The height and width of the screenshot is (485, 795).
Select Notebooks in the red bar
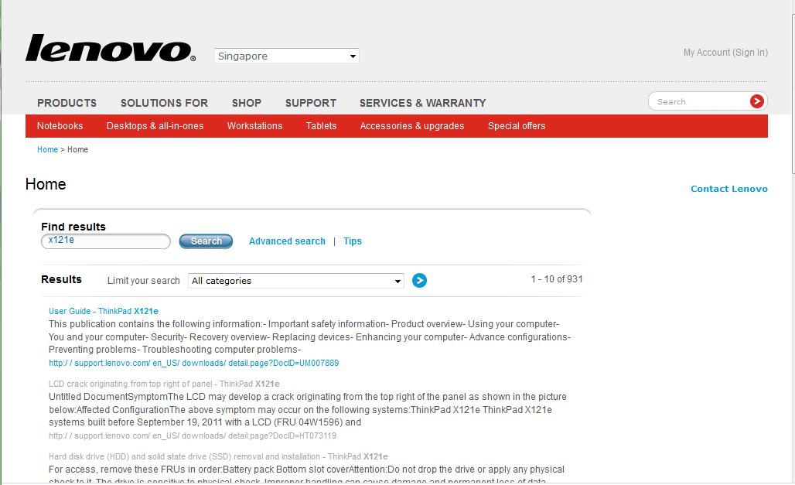(60, 126)
